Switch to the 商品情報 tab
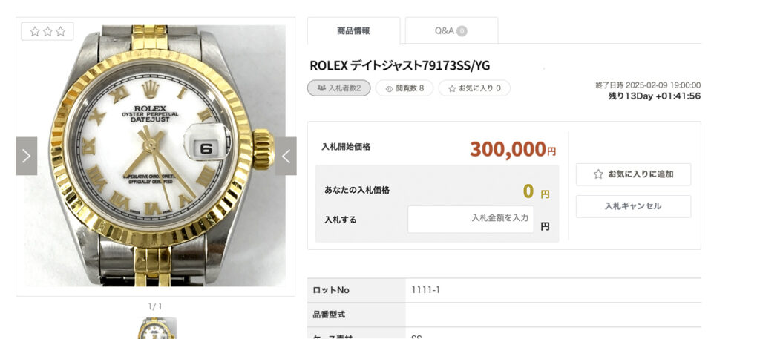This screenshot has height=339, width=760. pyautogui.click(x=354, y=30)
